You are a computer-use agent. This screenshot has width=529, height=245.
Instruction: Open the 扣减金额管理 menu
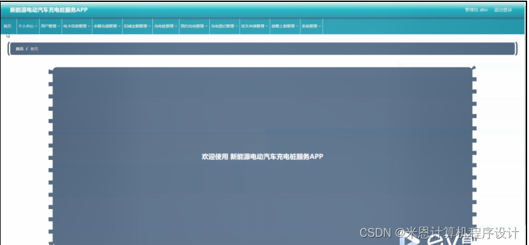tap(137, 26)
